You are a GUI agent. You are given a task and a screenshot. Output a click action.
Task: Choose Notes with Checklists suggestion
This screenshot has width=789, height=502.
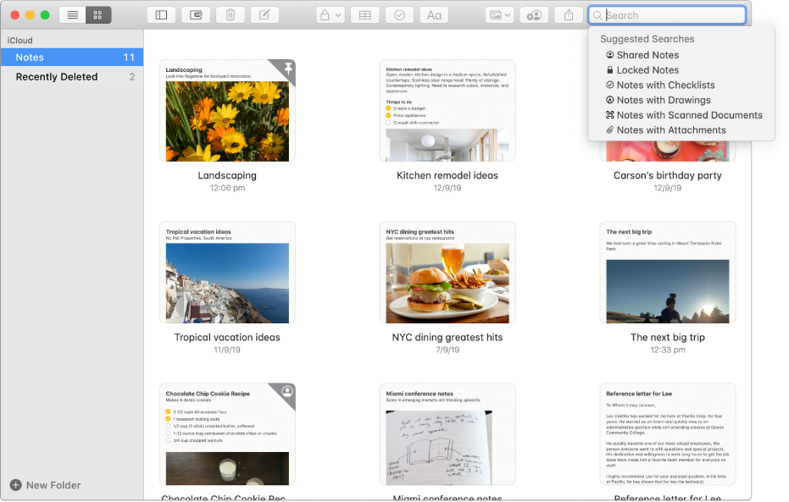pos(665,86)
